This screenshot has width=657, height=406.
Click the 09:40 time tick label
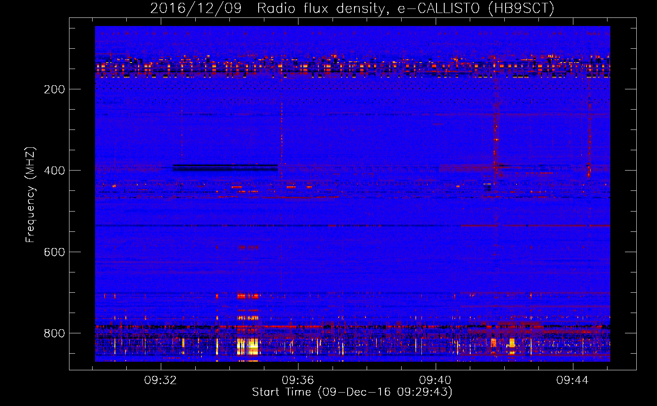[435, 380]
